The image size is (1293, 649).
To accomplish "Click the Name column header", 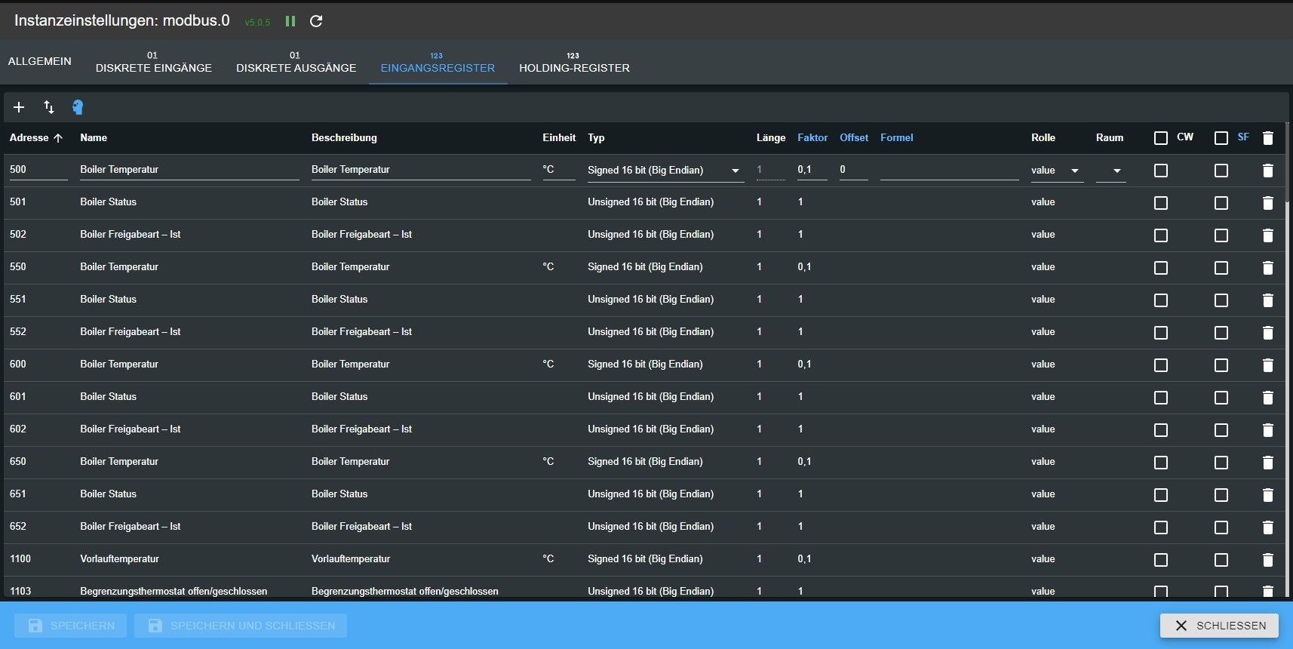I will (x=94, y=137).
